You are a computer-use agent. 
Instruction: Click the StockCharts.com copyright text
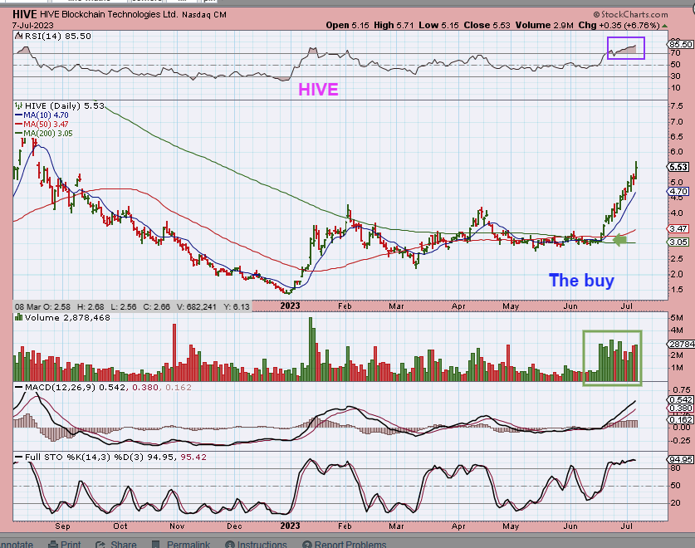click(631, 15)
